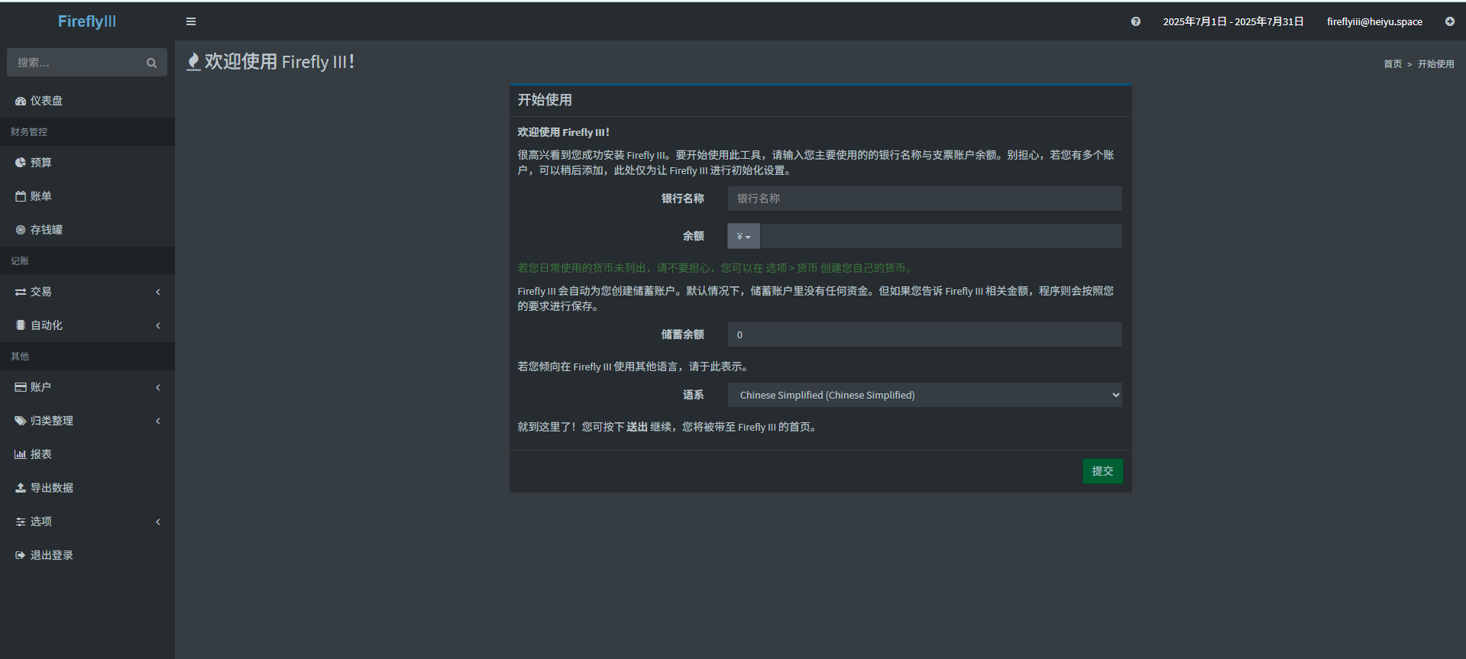Click the 账单 calendar icon
1466x659 pixels.
click(x=21, y=196)
